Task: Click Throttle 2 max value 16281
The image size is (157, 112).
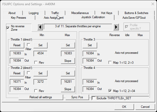Action: tap(68, 82)
